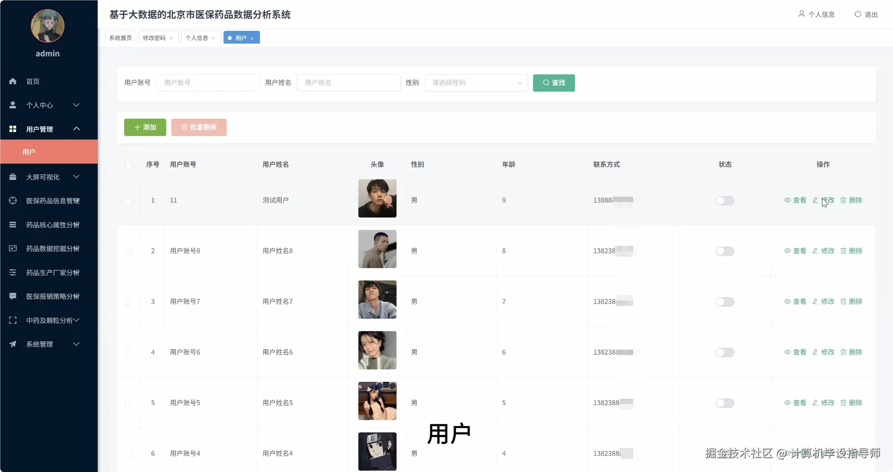The width and height of the screenshot is (893, 472).
Task: Check the select-all checkbox in table header
Action: [x=129, y=165]
